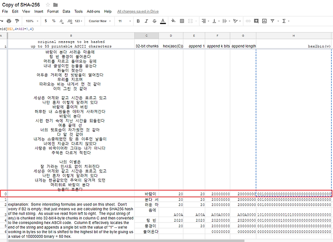Open more number formats 123 dropdown

point(78,21)
